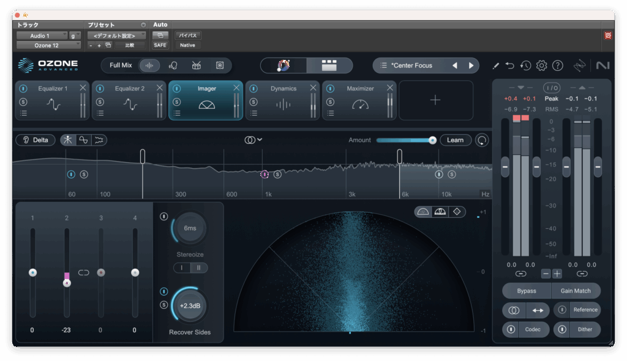This screenshot has width=627, height=361.
Task: Open the Ozone settings gear
Action: tap(541, 65)
